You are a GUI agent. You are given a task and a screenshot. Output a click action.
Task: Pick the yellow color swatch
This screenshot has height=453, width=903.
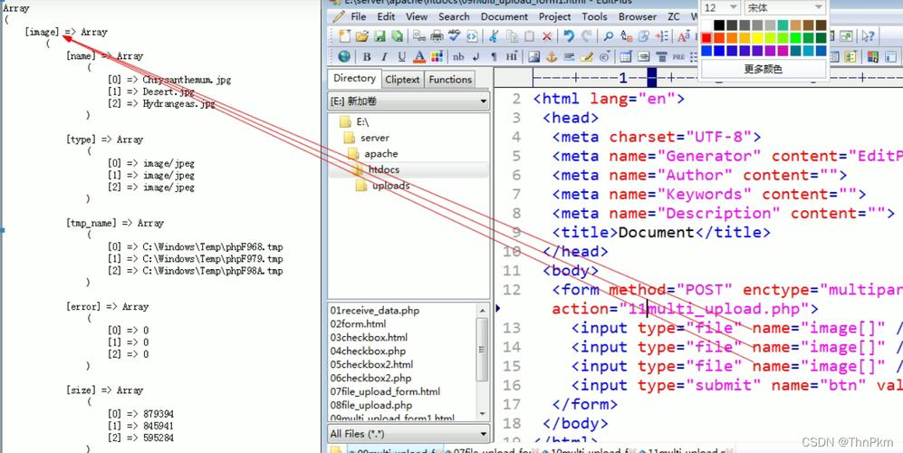tap(757, 38)
